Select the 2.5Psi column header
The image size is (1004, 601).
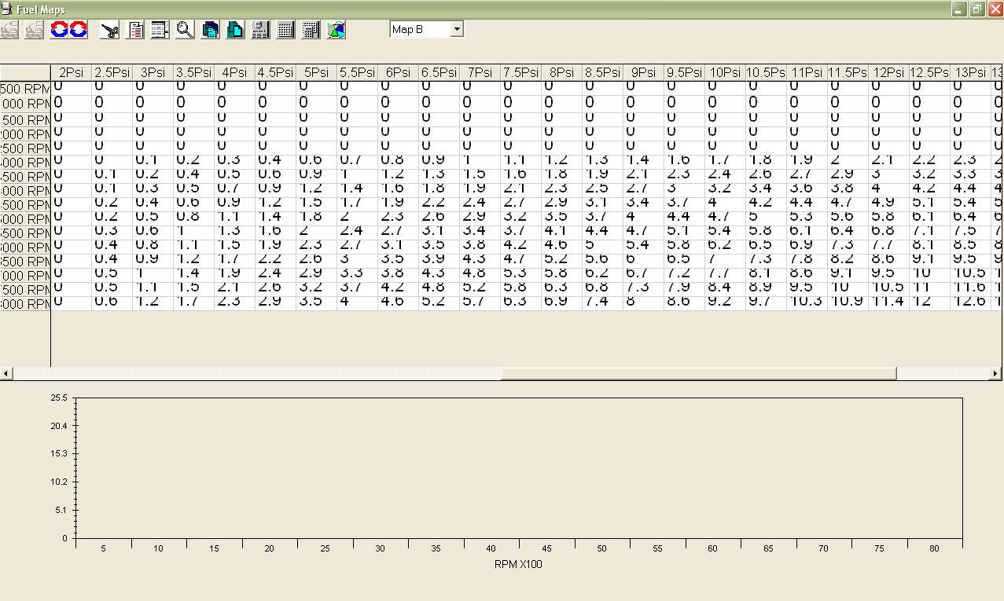[x=112, y=72]
